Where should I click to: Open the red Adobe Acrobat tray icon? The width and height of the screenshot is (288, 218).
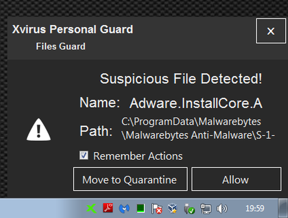(108, 209)
